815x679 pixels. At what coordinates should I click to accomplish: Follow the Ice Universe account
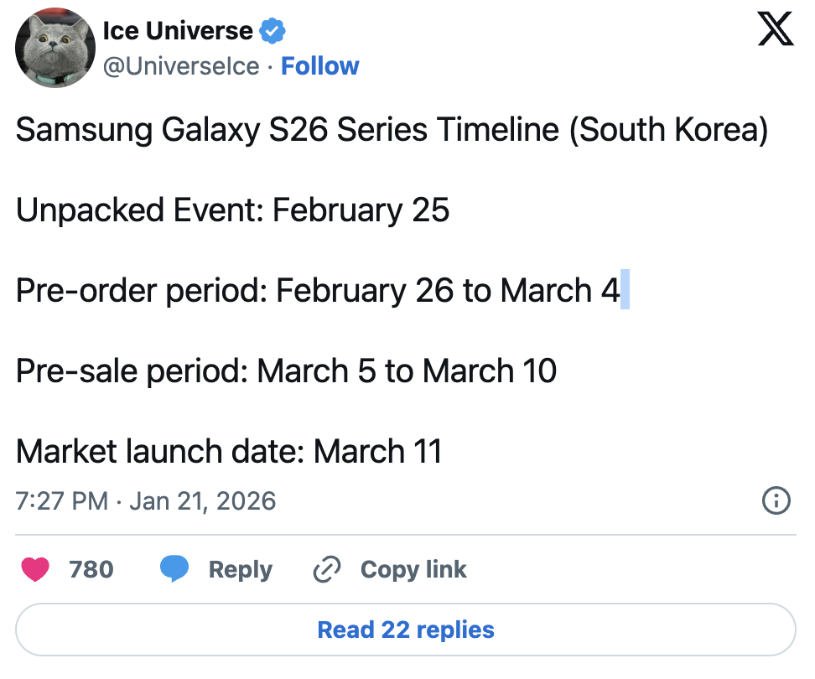tap(319, 66)
